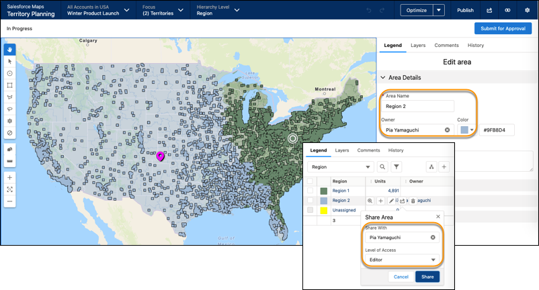
Task: Open the Optimize split-button arrow
Action: tap(439, 10)
